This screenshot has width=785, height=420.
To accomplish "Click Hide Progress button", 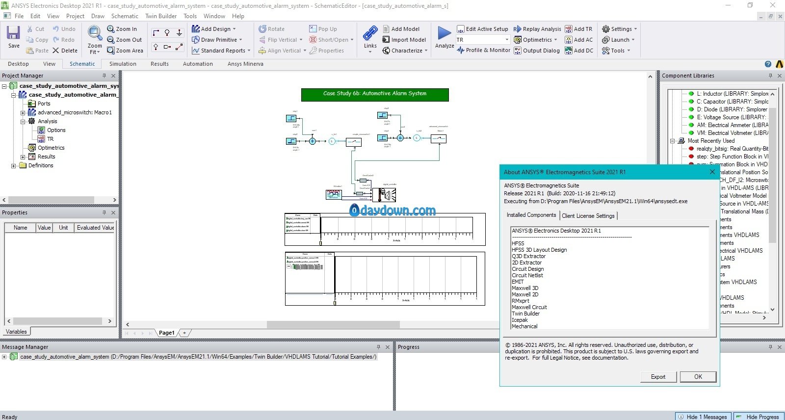I will pos(759,417).
